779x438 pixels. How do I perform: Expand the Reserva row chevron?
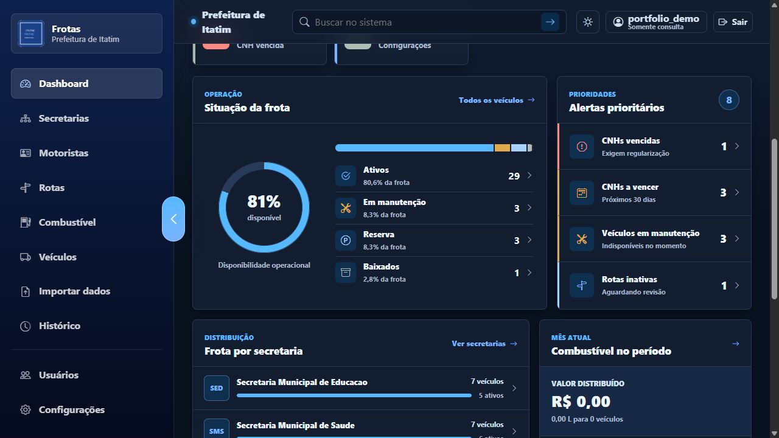point(529,240)
